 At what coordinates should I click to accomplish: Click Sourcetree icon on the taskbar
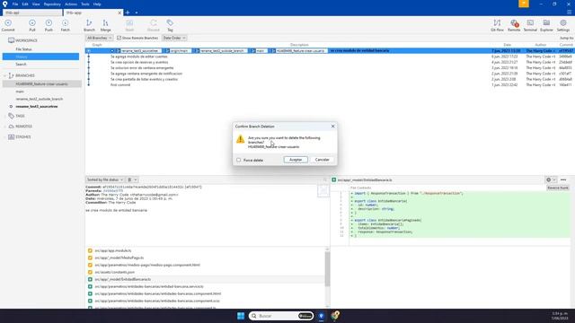click(x=321, y=316)
